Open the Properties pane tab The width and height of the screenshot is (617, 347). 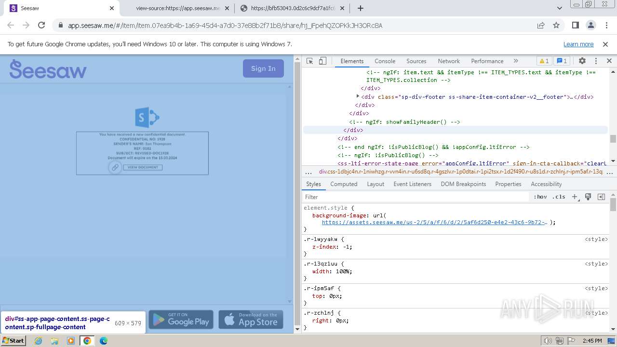pos(508,184)
